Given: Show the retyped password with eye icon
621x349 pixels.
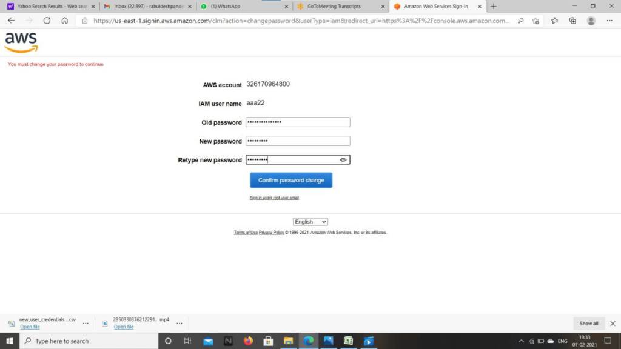Looking at the screenshot, I should click(x=343, y=160).
